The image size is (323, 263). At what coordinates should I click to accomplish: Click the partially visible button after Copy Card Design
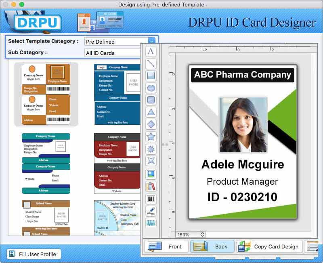click(x=311, y=246)
